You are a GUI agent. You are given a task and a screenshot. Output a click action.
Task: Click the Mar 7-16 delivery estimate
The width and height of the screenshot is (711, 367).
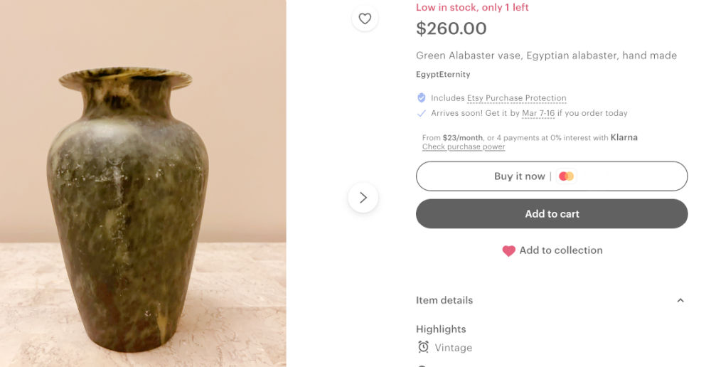[538, 113]
